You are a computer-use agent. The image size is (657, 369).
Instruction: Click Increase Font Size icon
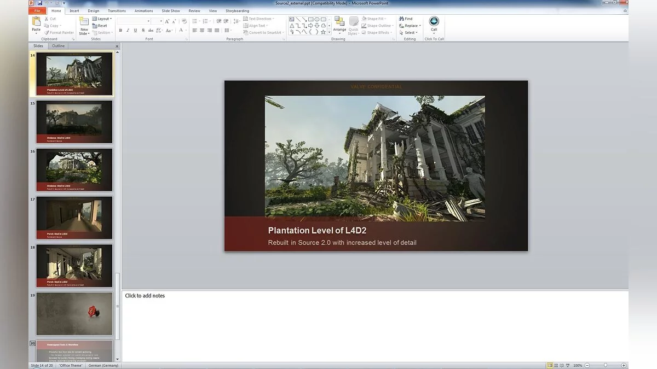point(166,21)
